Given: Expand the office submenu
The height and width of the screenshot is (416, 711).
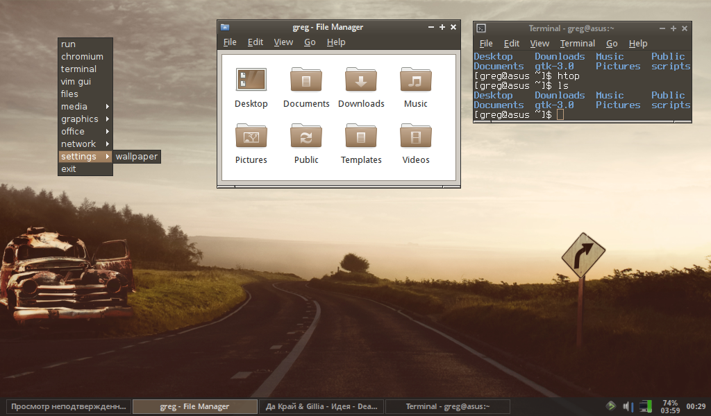Looking at the screenshot, I should [85, 132].
